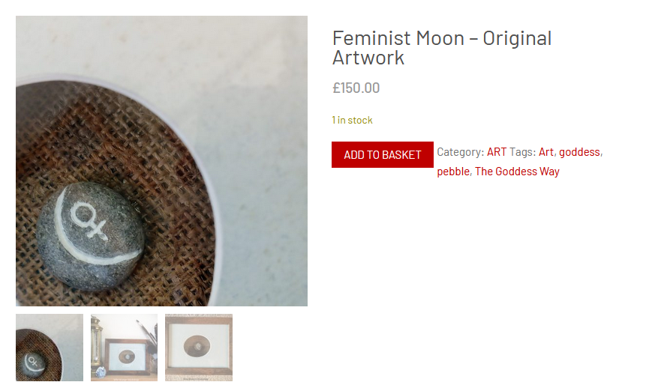
Task: Open The Goddess Way tag
Action: (517, 172)
